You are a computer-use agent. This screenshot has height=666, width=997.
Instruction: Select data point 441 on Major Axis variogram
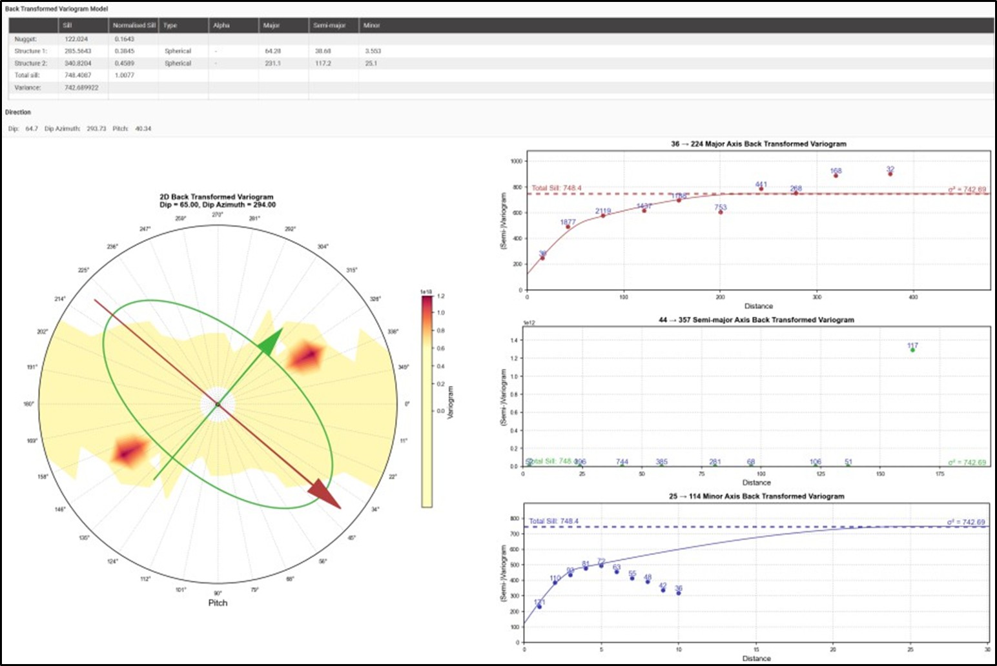pyautogui.click(x=761, y=189)
